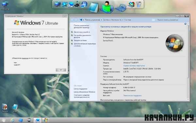
Task: Open Центр обновления Windows link
Action: click(x=84, y=92)
